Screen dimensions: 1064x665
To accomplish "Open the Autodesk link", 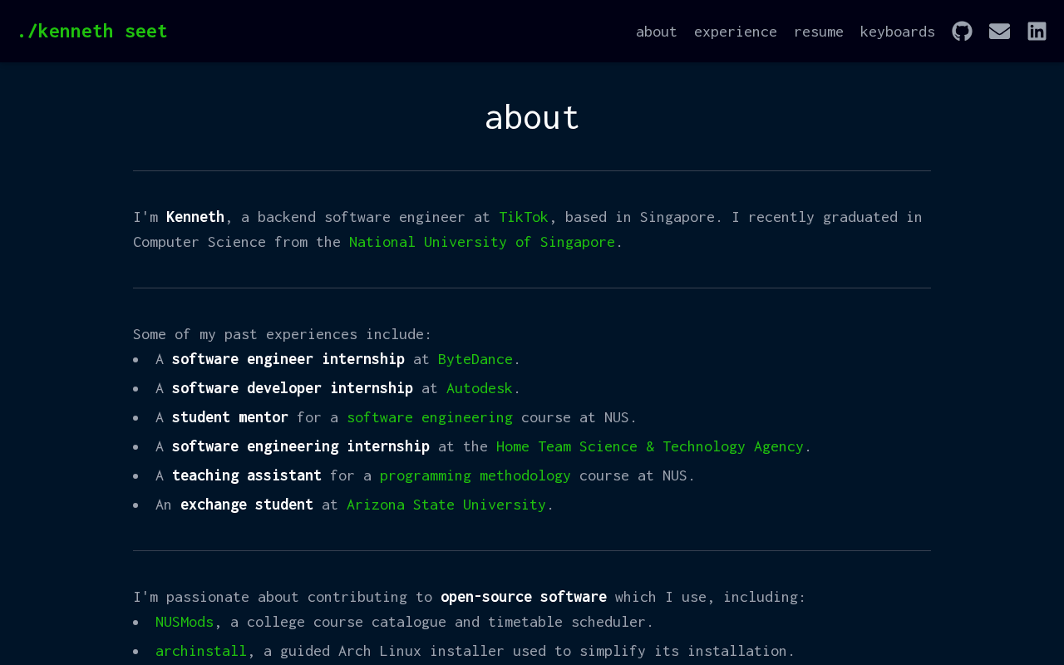I will (479, 388).
